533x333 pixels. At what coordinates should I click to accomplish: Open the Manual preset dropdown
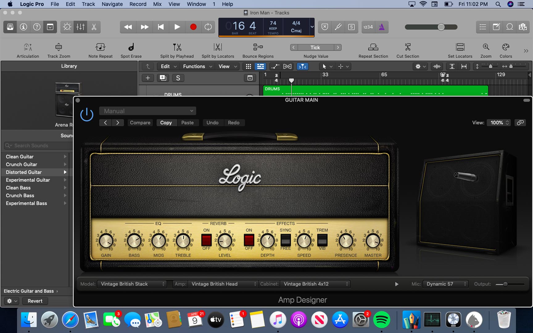tap(148, 111)
